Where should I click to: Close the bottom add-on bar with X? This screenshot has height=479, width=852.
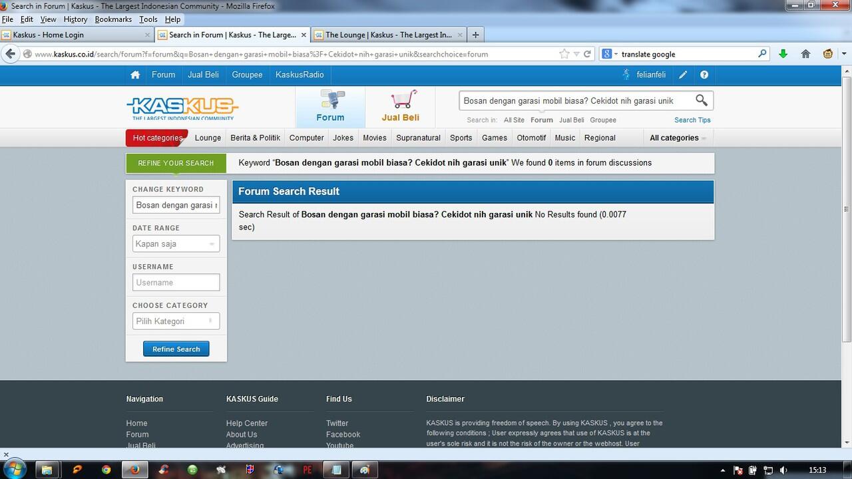pyautogui.click(x=6, y=455)
